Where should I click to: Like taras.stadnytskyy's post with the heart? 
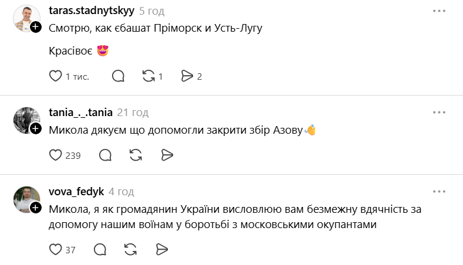[x=55, y=76]
